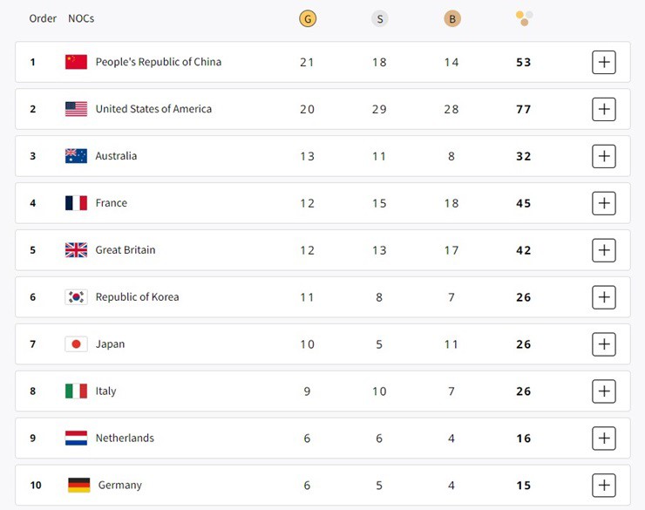
Task: Click the Japan flag icon
Action: pyautogui.click(x=76, y=344)
